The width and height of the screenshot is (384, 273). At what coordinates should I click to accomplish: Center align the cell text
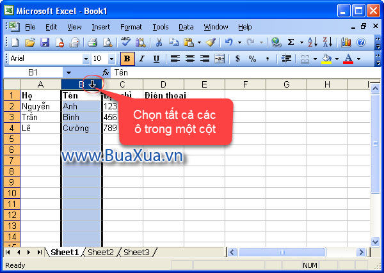pos(190,59)
